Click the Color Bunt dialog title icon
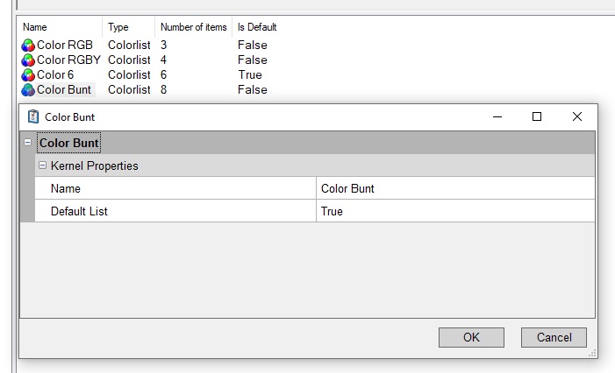Viewport: 615px width, 373px height. (x=33, y=116)
